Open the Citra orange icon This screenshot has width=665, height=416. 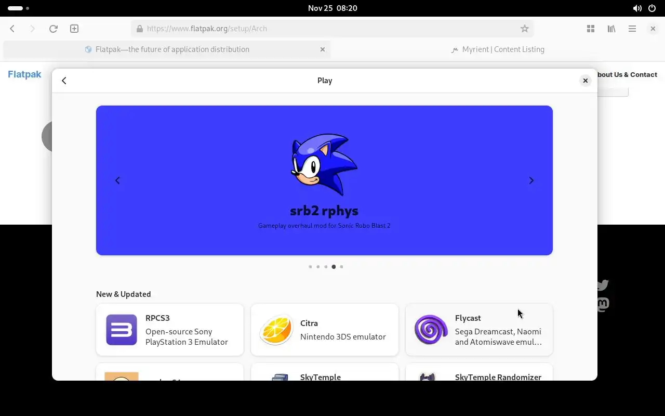[276, 330]
